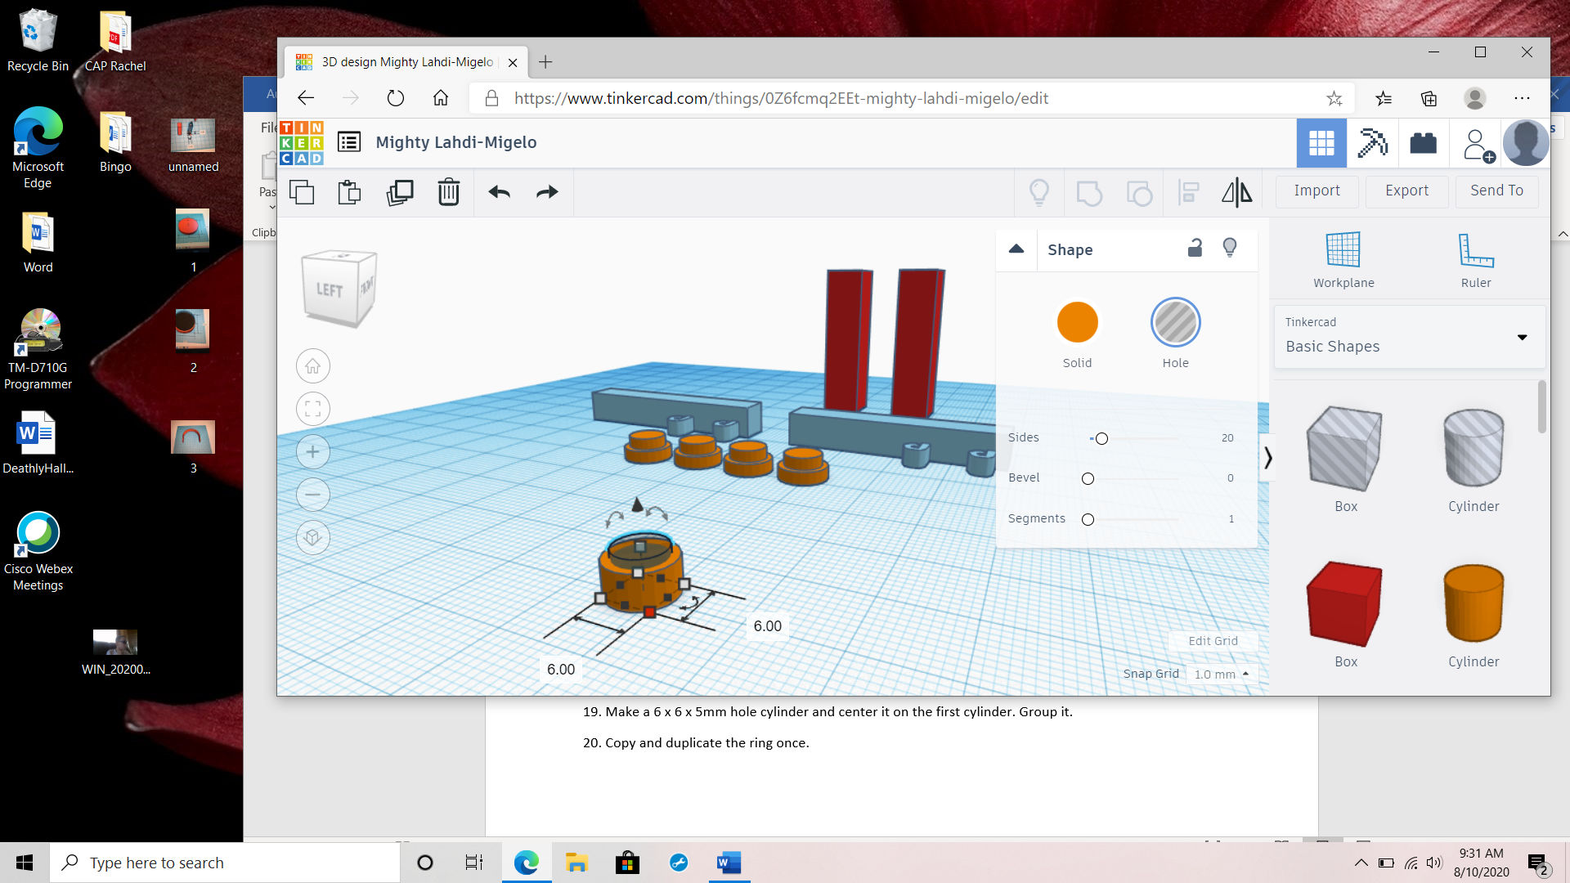
Task: Open the design list menu icon
Action: pos(349,142)
